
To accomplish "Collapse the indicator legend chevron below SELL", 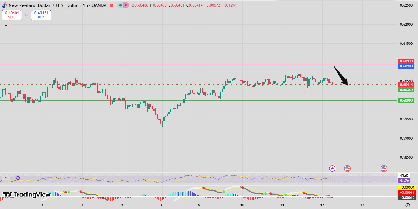I will pos(6,25).
